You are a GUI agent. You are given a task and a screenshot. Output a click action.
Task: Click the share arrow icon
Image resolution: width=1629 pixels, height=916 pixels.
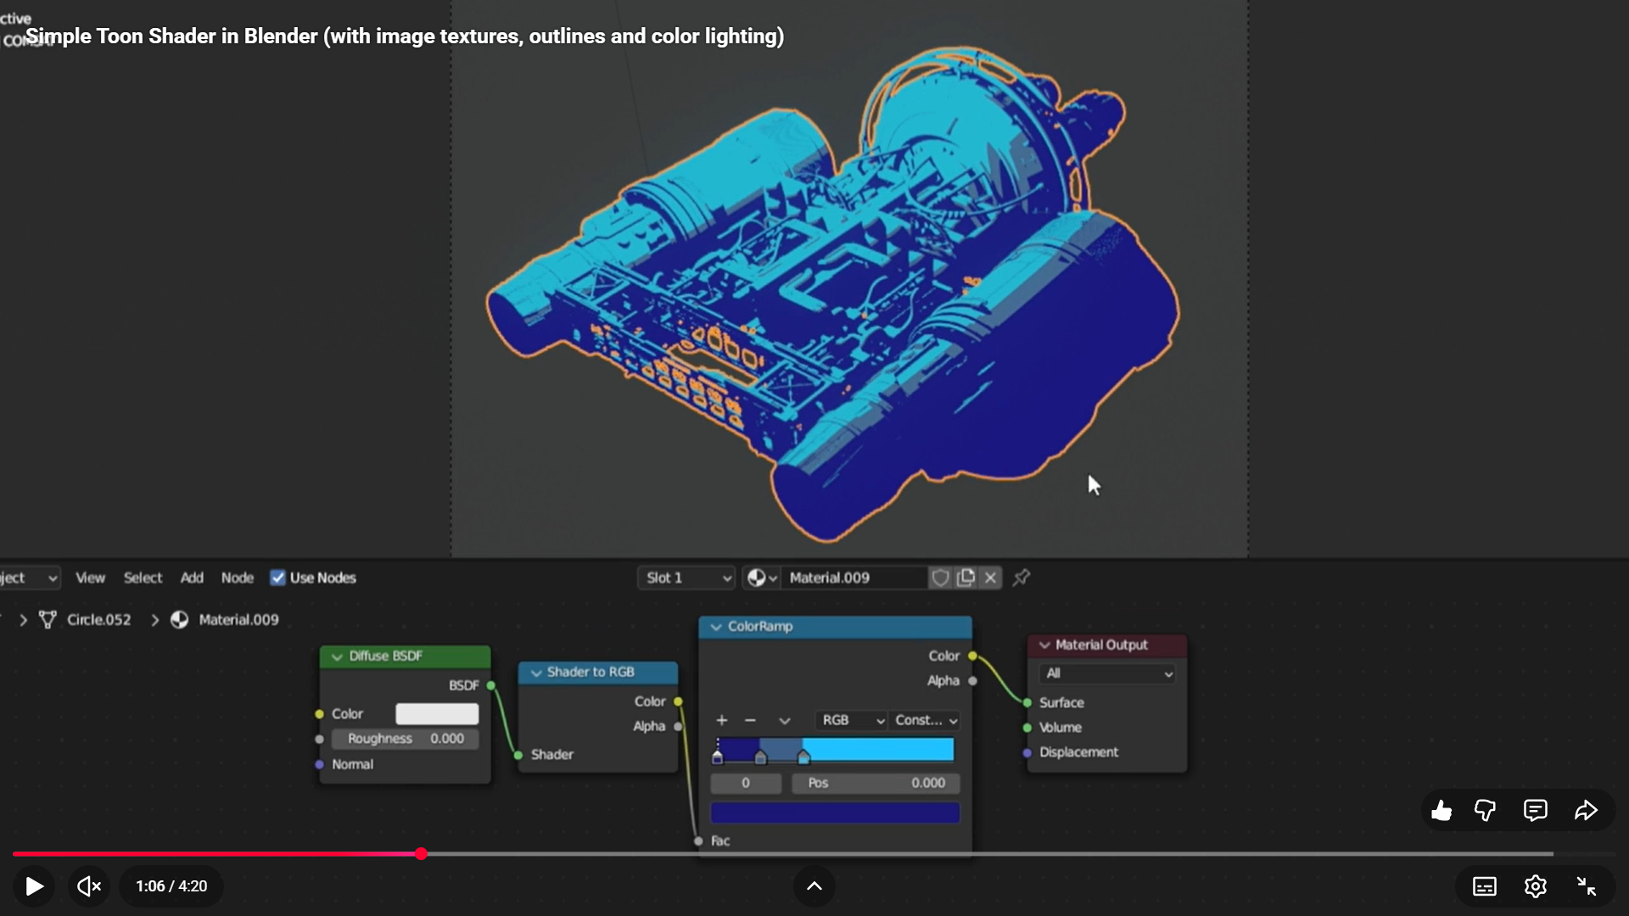pyautogui.click(x=1586, y=811)
